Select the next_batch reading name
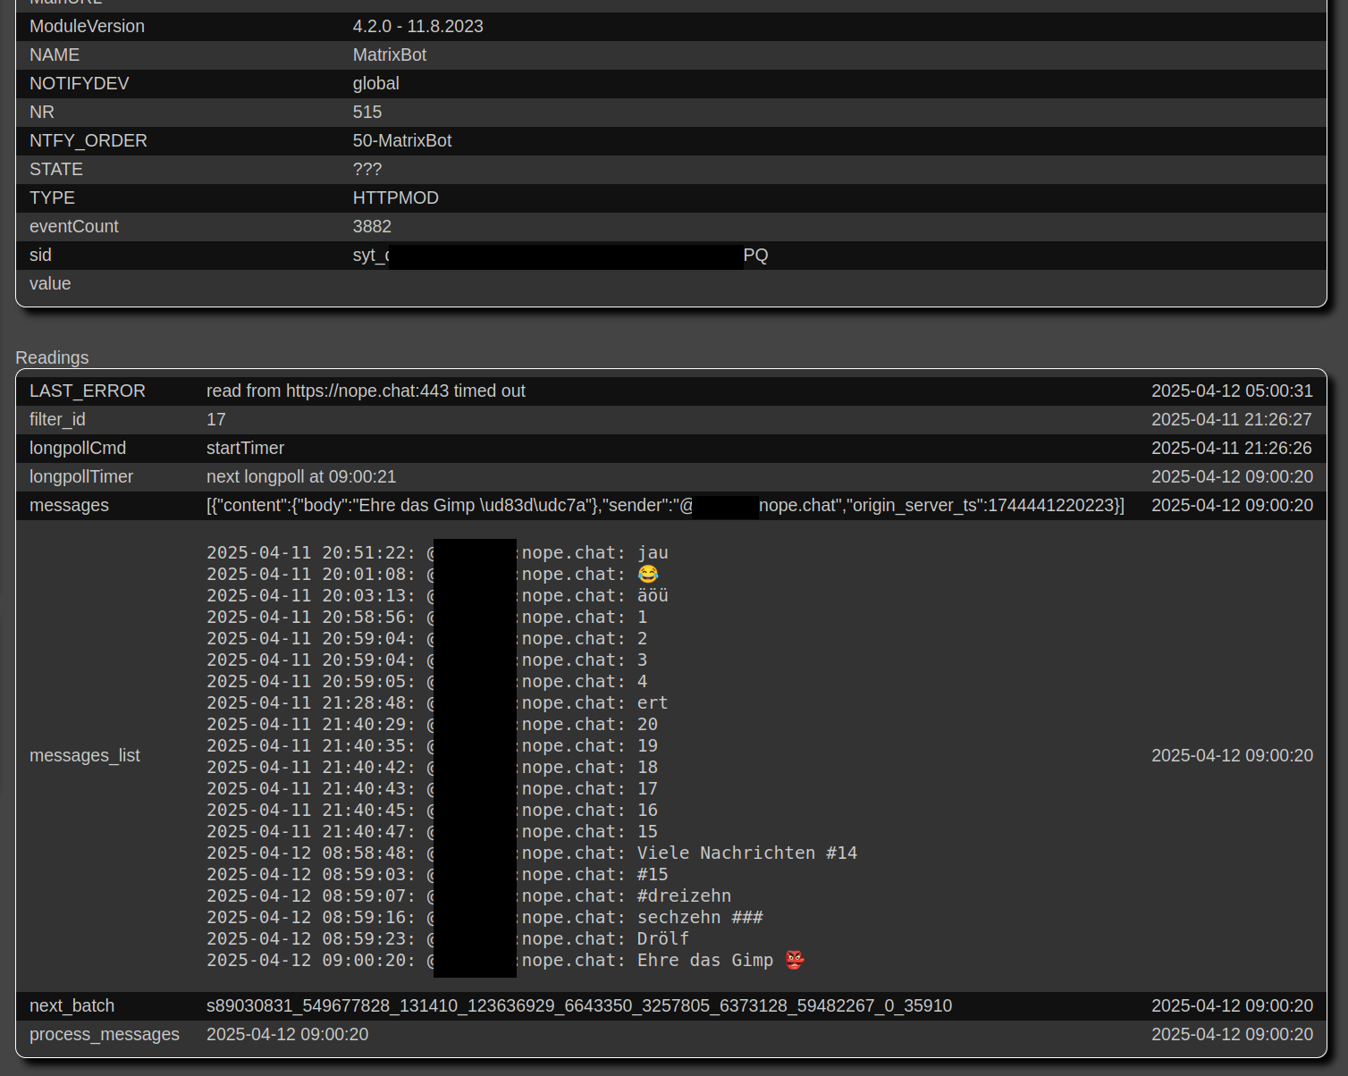 [72, 1005]
